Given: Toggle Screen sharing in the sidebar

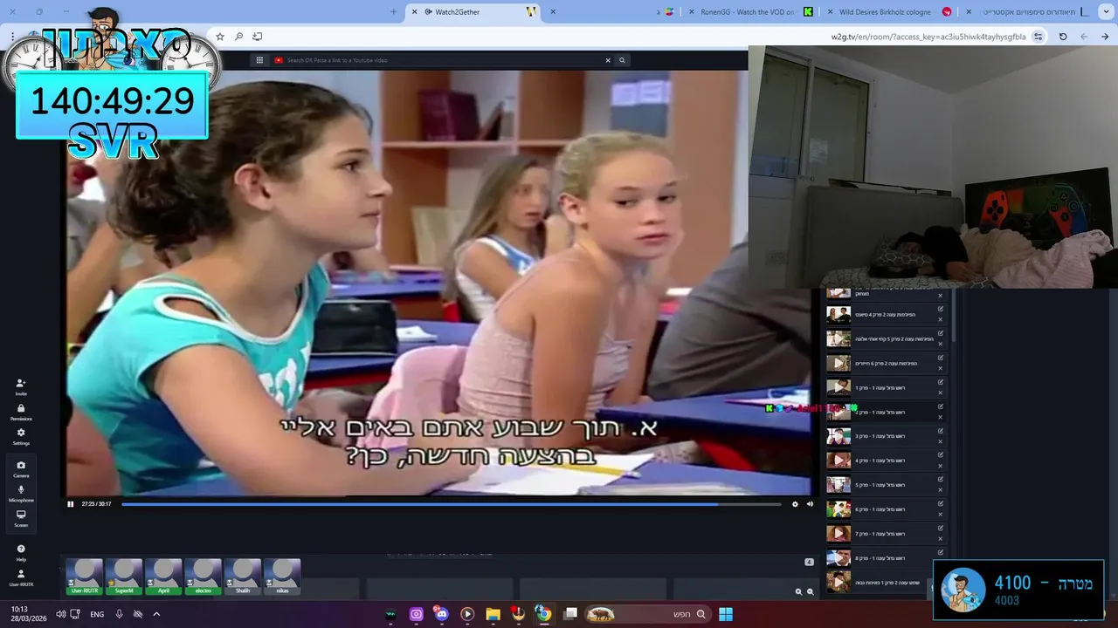Looking at the screenshot, I should (21, 518).
